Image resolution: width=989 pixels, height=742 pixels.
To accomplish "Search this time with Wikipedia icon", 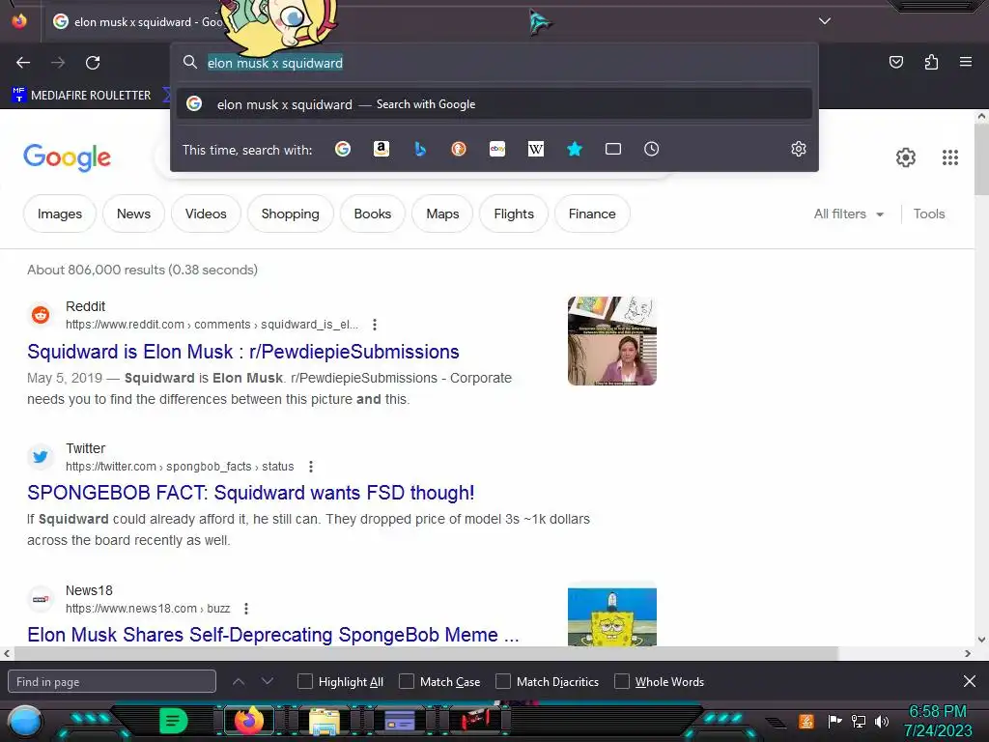I will point(535,149).
